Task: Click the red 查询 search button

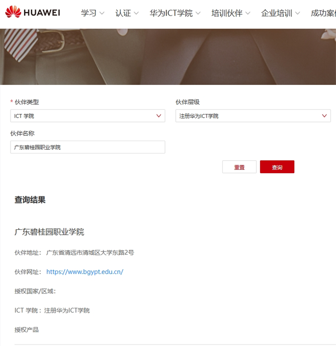Action: coord(277,167)
